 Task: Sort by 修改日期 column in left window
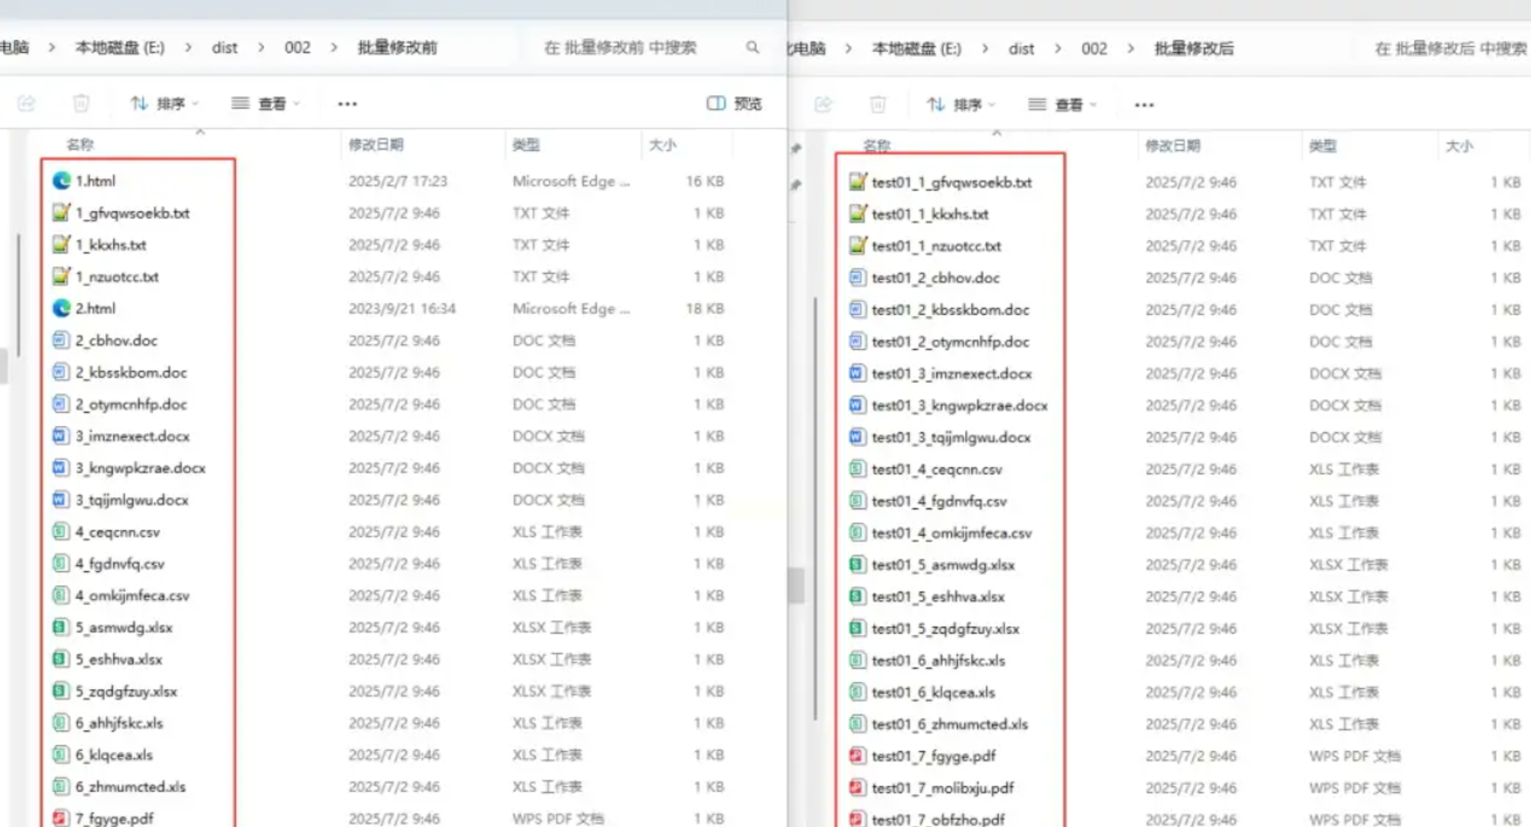[376, 145]
